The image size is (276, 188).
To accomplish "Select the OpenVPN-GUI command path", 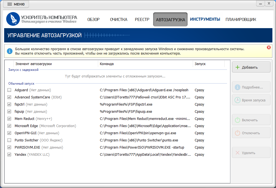I will [138, 133].
